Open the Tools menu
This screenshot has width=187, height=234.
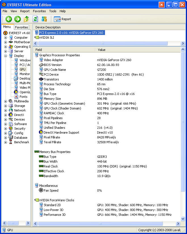[53, 11]
